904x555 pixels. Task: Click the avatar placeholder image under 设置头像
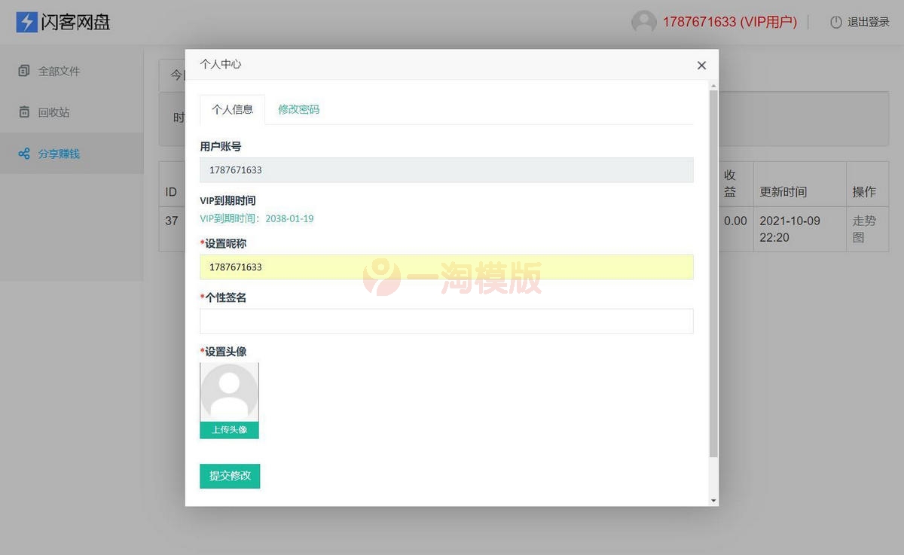(229, 391)
